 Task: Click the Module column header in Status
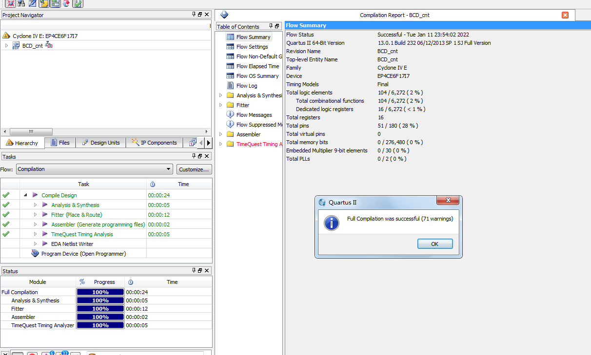point(38,282)
